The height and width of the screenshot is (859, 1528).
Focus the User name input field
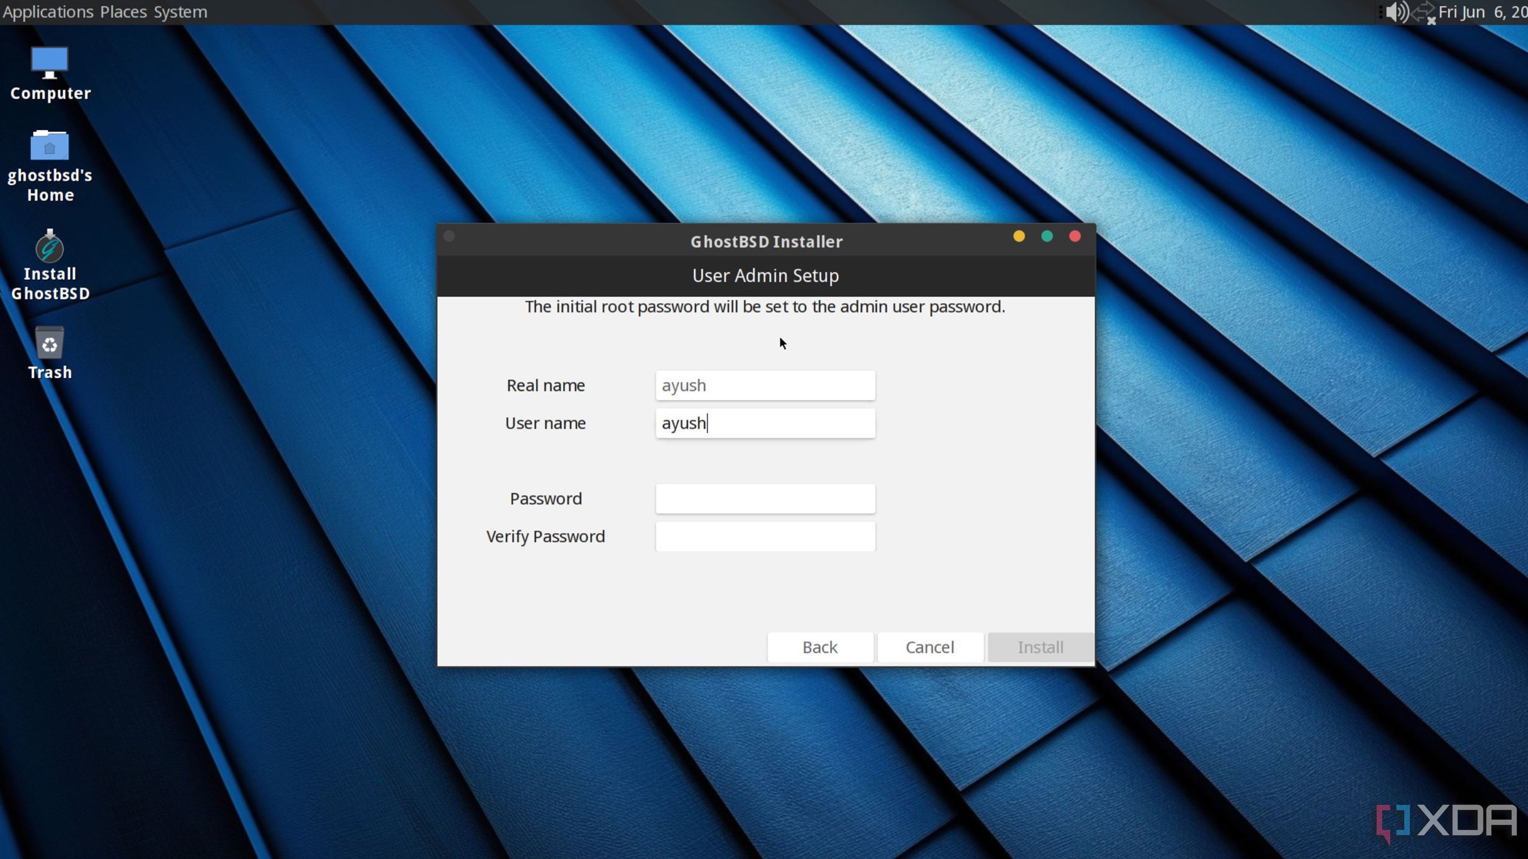(765, 423)
